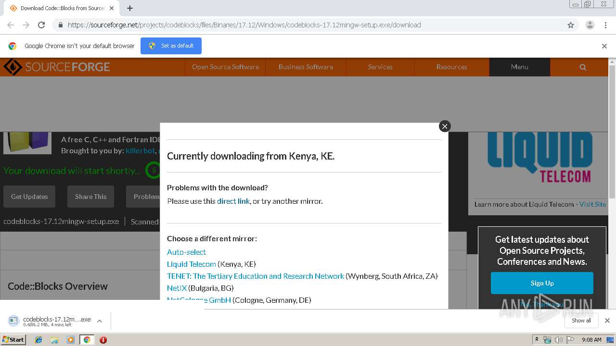Image resolution: width=616 pixels, height=346 pixels.
Task: Click the SourceForge logo
Action: pos(57,67)
